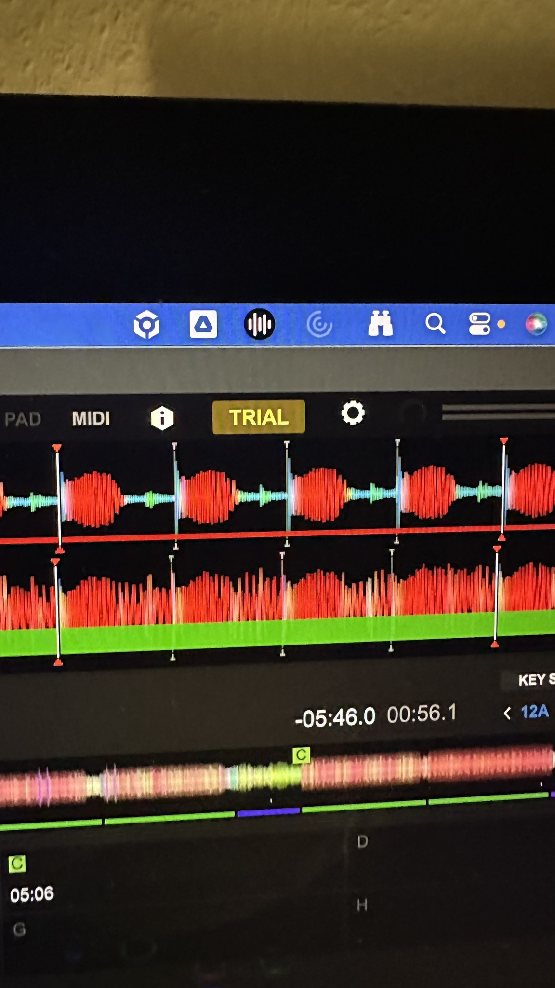Viewport: 555px width, 988px height.
Task: Click the Google Drive menu bar icon
Action: pyautogui.click(x=203, y=324)
